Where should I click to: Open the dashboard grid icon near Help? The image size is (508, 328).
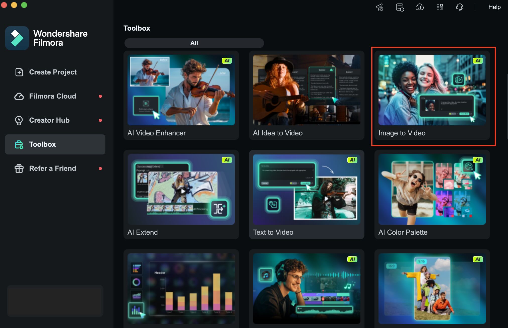(439, 7)
